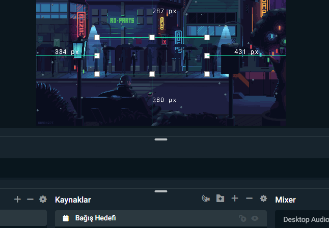This screenshot has height=228, width=329.
Task: Click the top-center selection handle in preview
Action: 152,38
